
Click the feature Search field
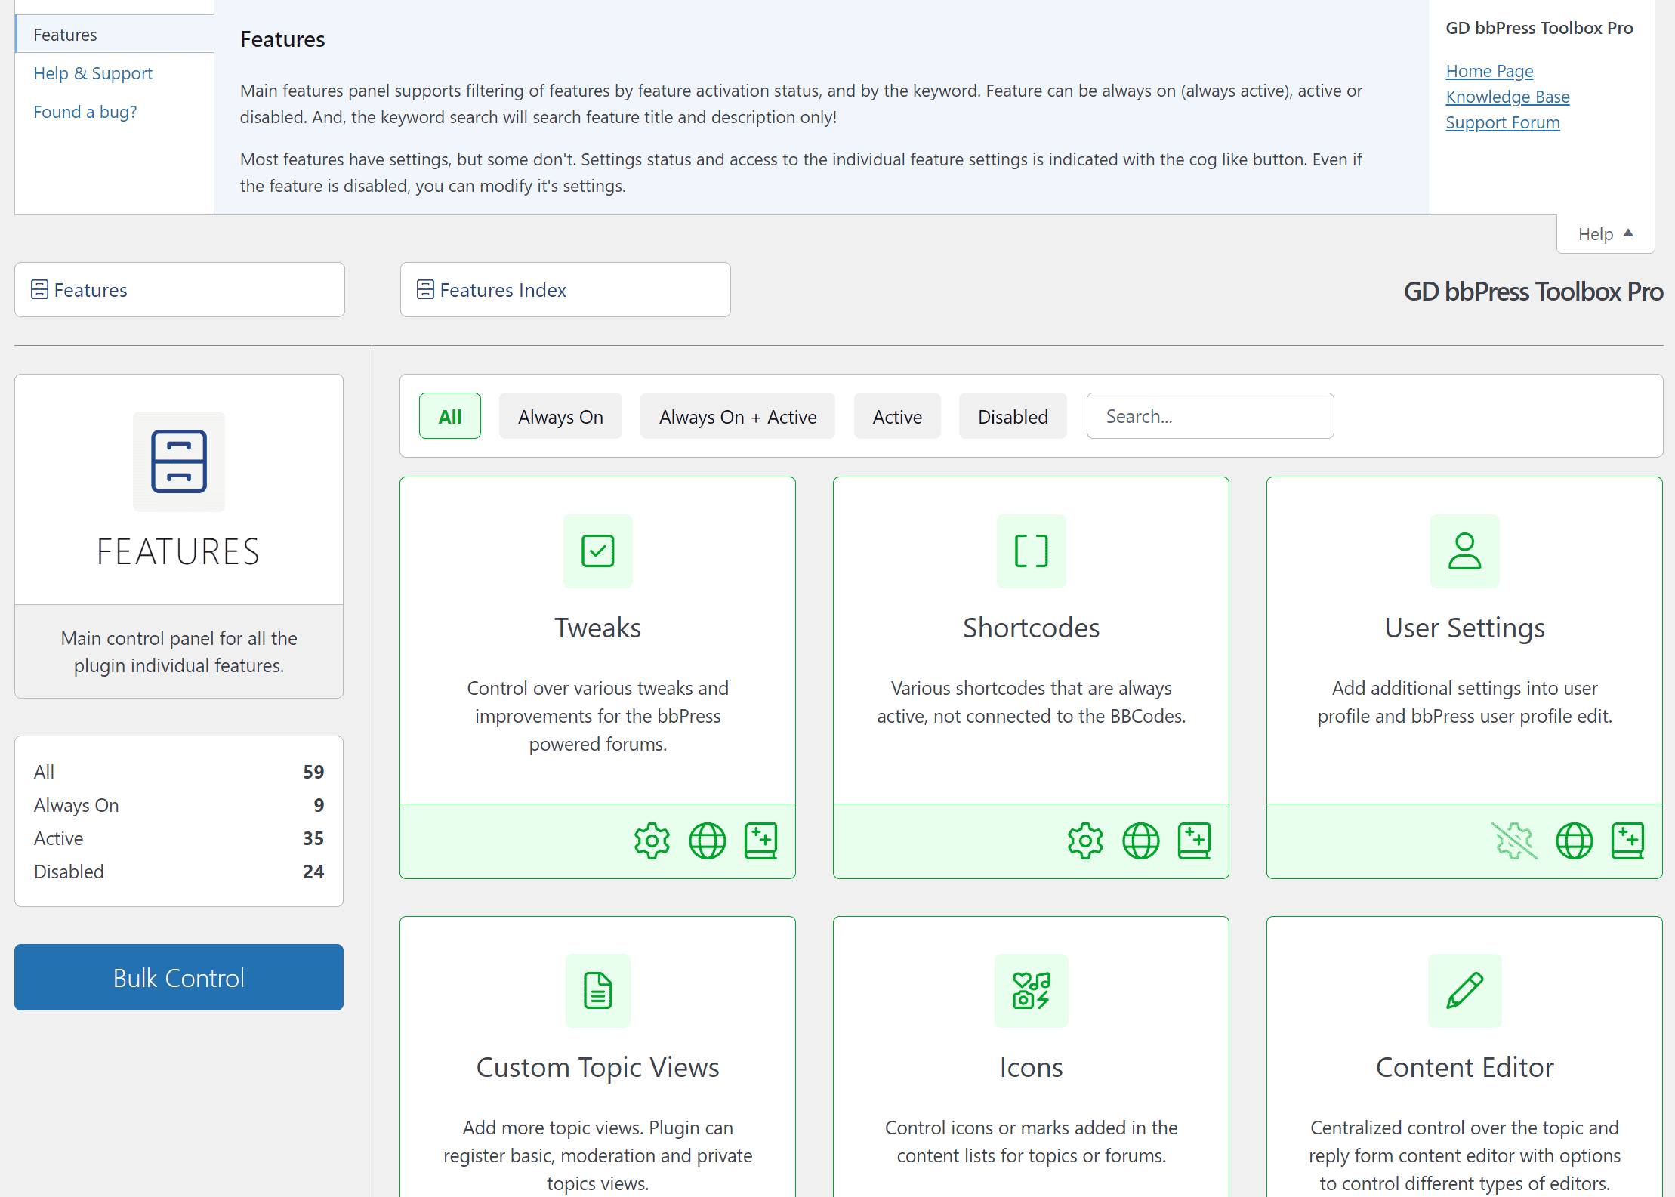1210,416
